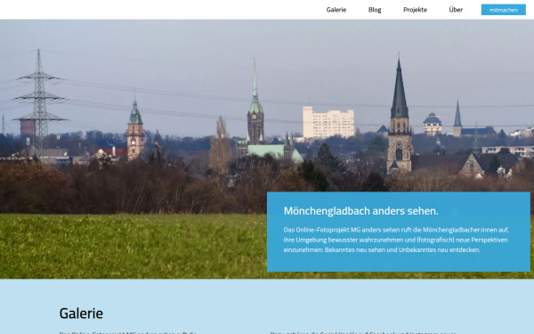The width and height of the screenshot is (534, 334).
Task: Click the paragraph starting 'Das Online-Fotoprojekt MG'
Action: click(x=396, y=240)
